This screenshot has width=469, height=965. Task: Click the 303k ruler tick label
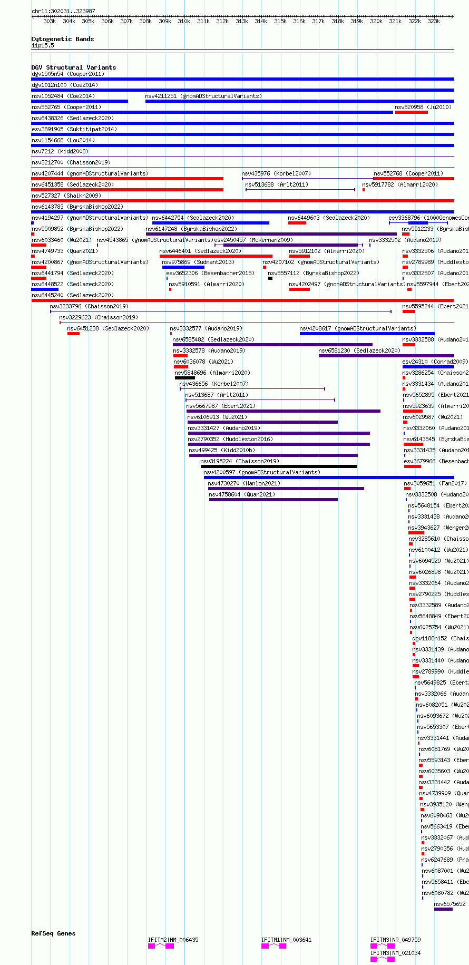pyautogui.click(x=50, y=21)
